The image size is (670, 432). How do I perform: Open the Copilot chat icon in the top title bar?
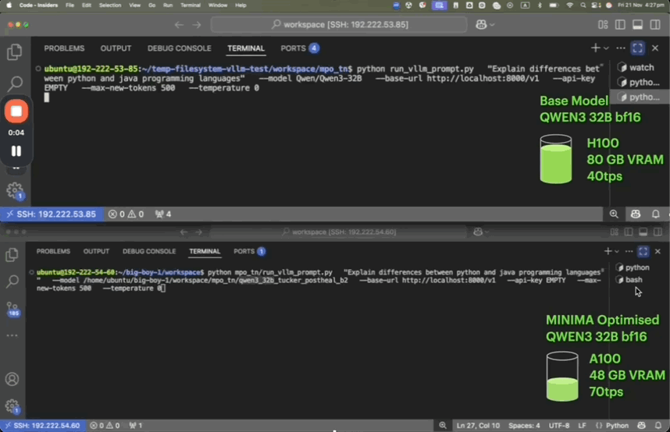pyautogui.click(x=481, y=25)
